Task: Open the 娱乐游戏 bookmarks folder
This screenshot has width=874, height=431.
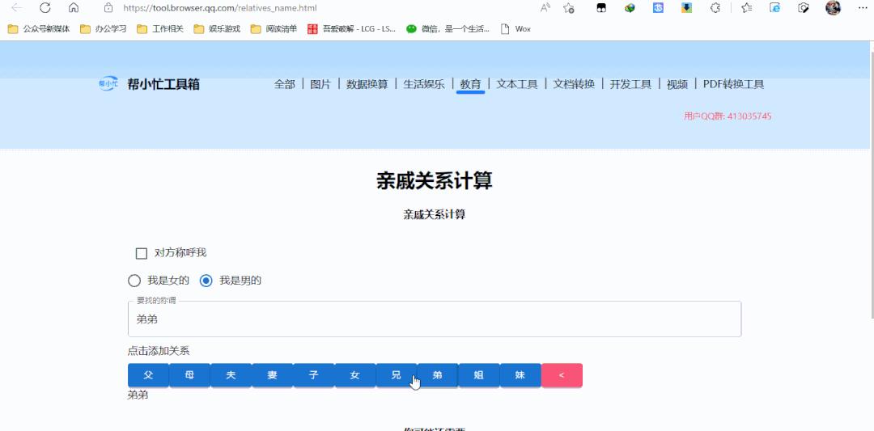Action: pos(218,29)
